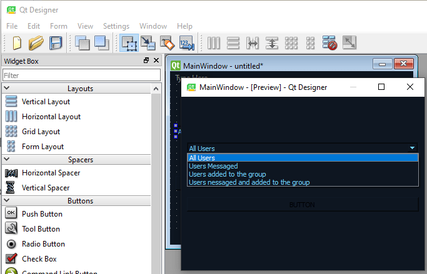Image resolution: width=427 pixels, height=274 pixels.
Task: Collapse the Buttons category
Action: (7, 200)
